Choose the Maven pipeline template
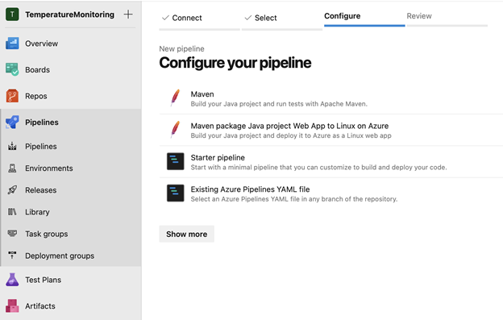The width and height of the screenshot is (503, 320). coord(331,98)
